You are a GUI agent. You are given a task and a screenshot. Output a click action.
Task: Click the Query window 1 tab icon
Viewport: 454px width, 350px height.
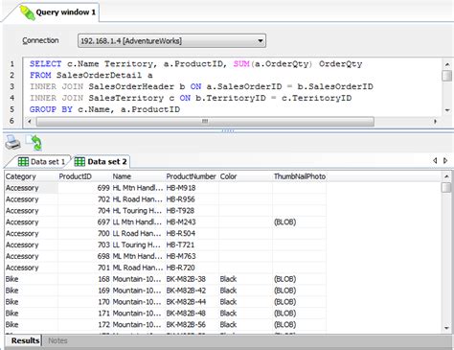click(x=27, y=12)
